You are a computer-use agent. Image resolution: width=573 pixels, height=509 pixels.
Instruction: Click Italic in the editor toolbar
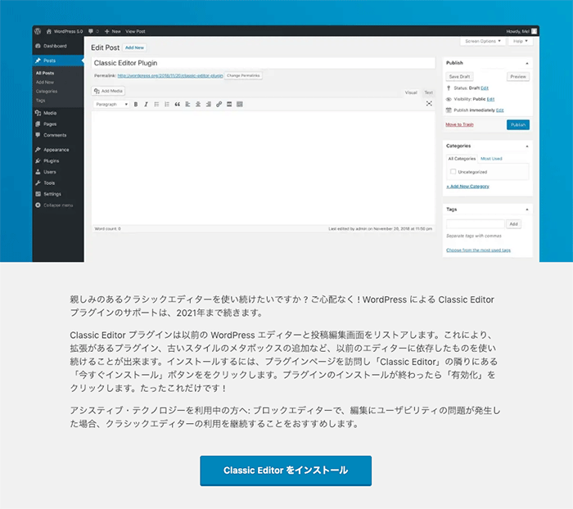[147, 105]
